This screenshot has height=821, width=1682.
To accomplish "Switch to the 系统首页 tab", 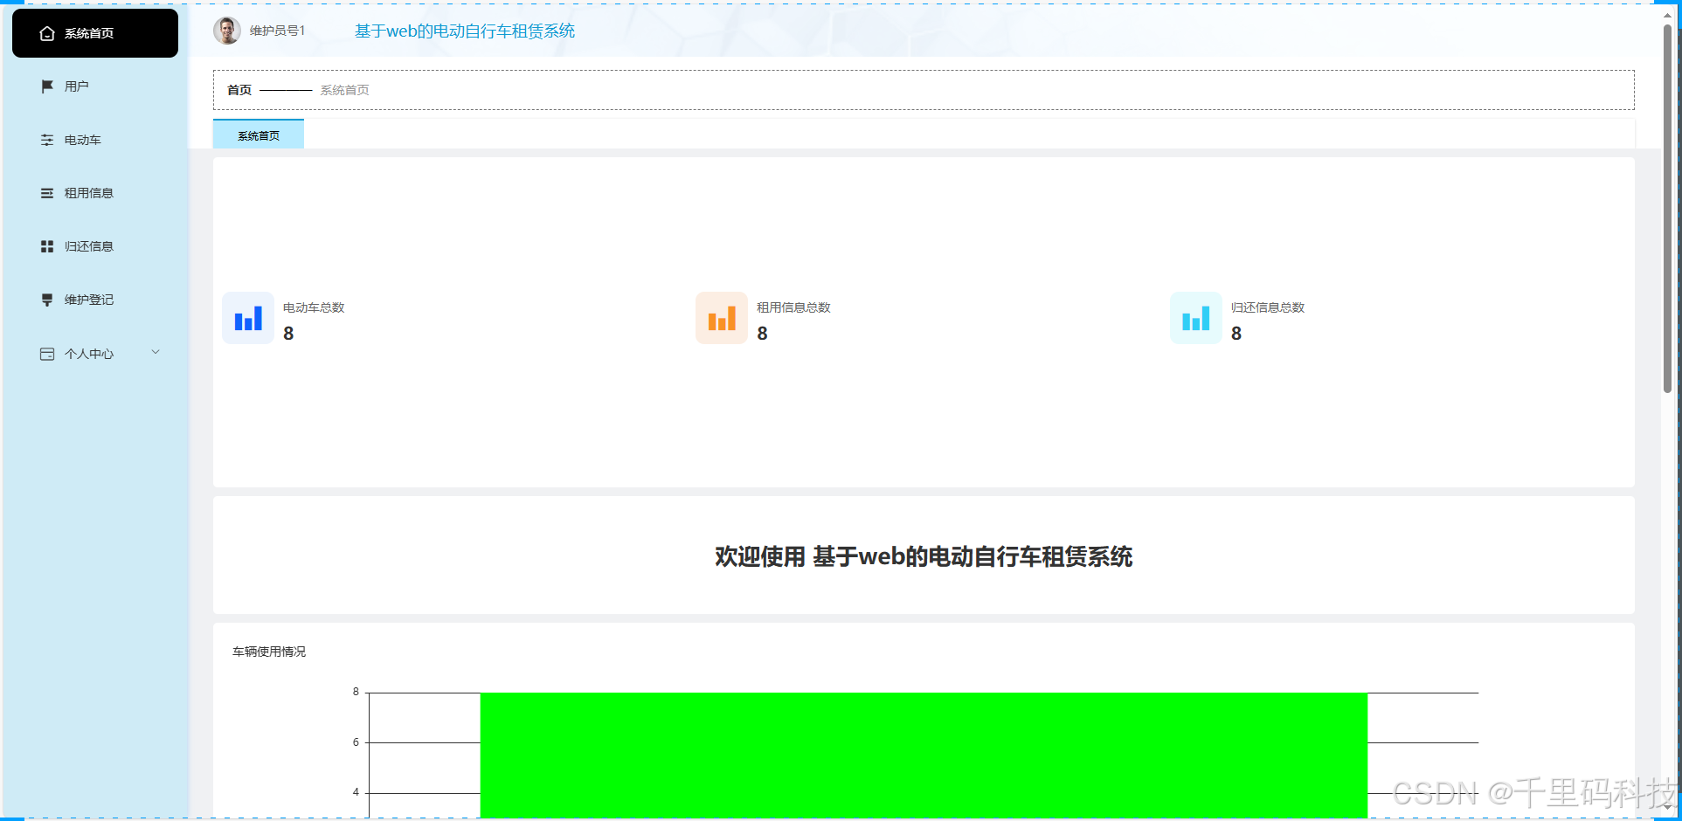I will point(259,135).
